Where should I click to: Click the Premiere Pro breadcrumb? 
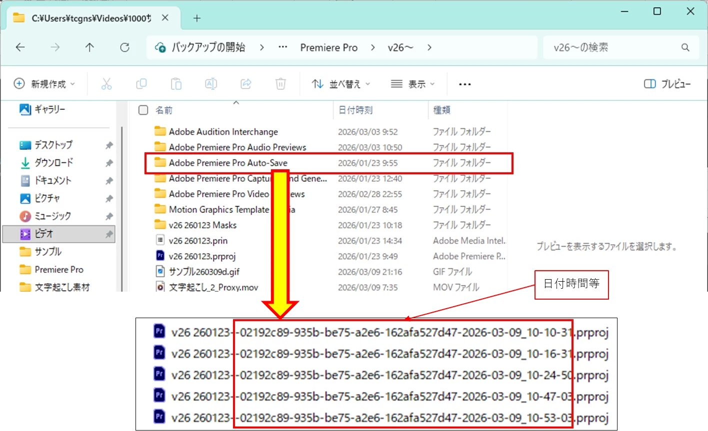point(329,47)
